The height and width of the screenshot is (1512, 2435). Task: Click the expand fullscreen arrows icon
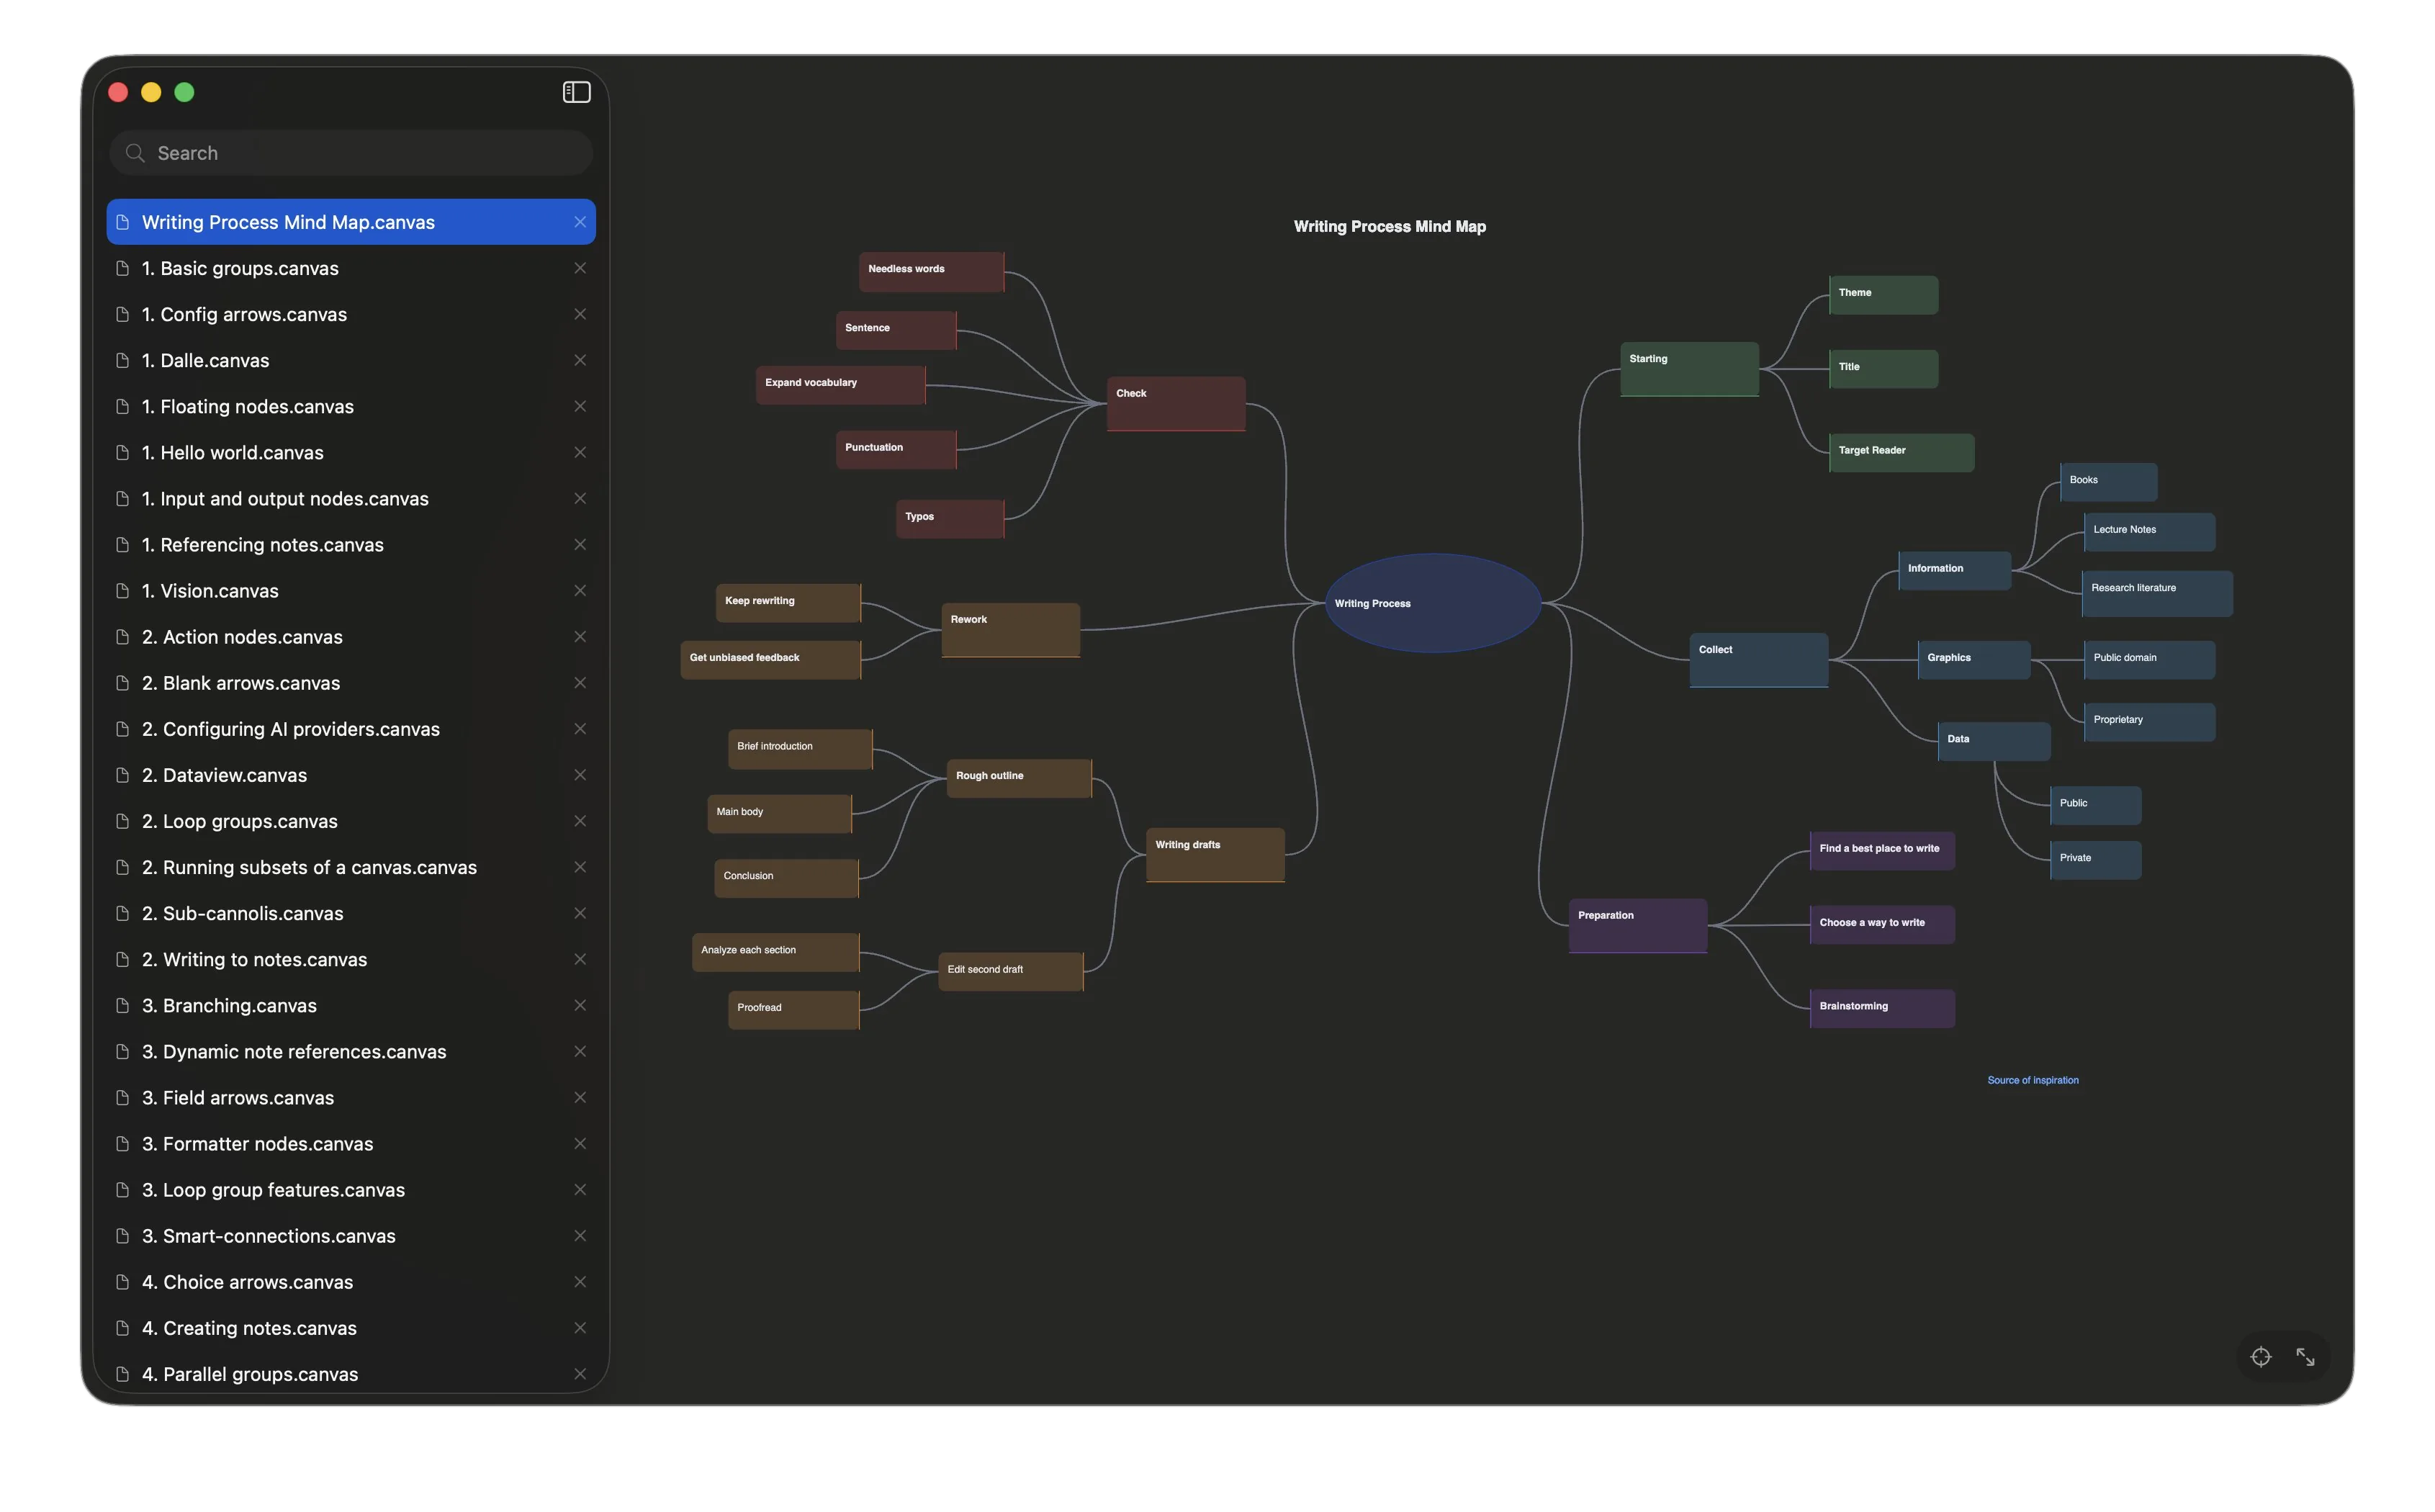click(2305, 1357)
